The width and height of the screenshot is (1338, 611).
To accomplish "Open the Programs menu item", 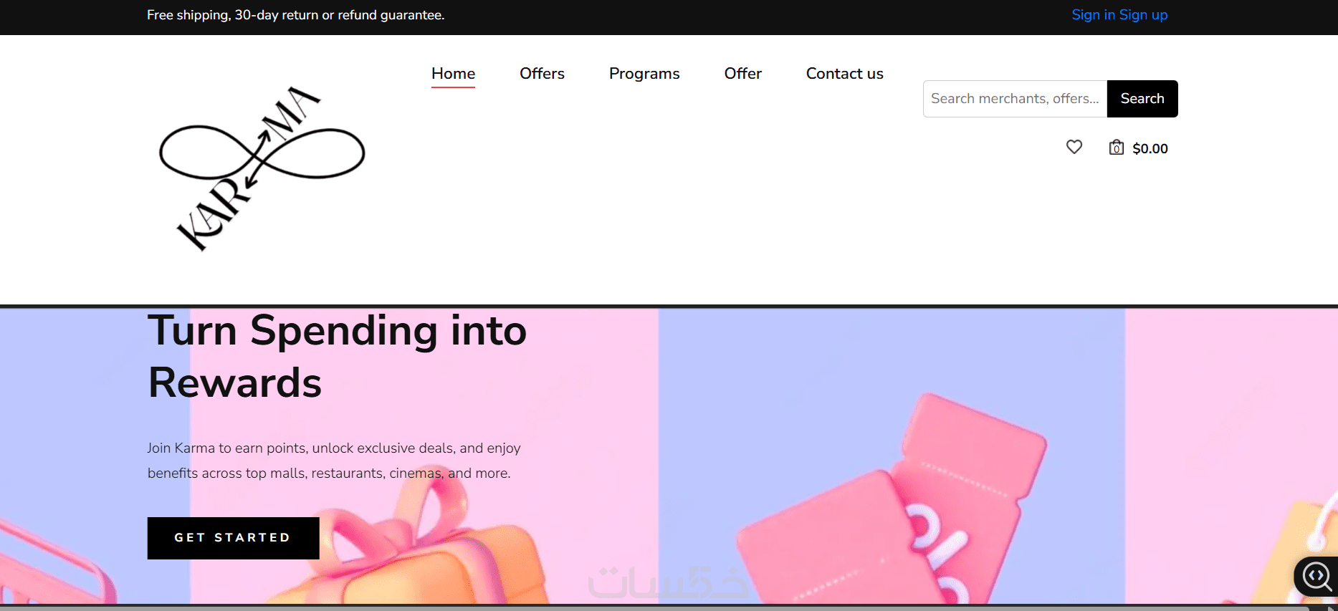I will 644,74.
